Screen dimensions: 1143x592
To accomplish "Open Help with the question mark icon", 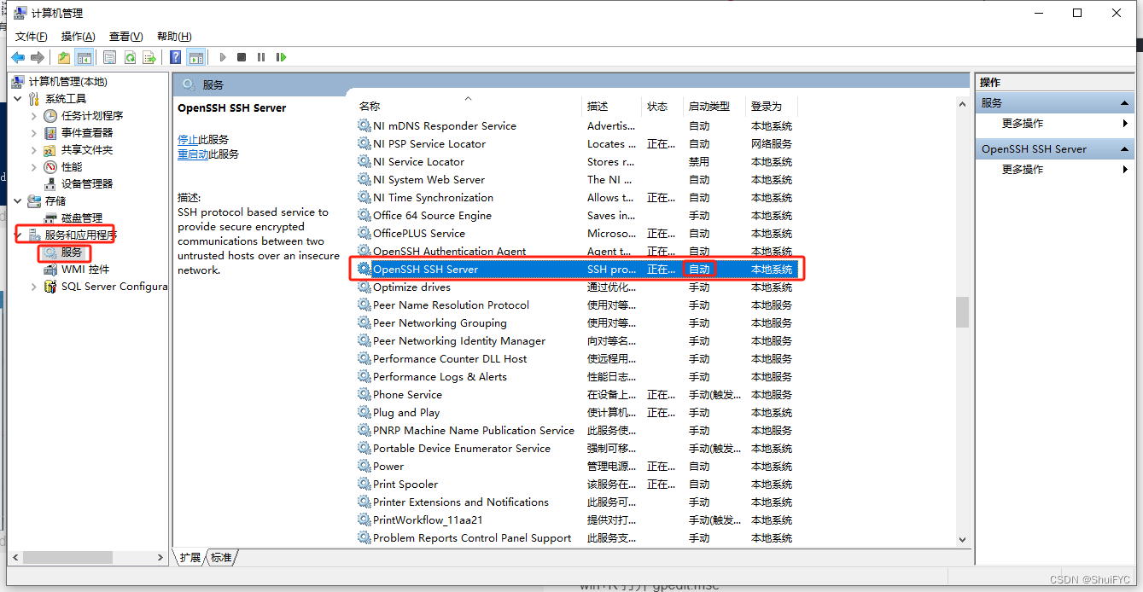I will click(176, 57).
